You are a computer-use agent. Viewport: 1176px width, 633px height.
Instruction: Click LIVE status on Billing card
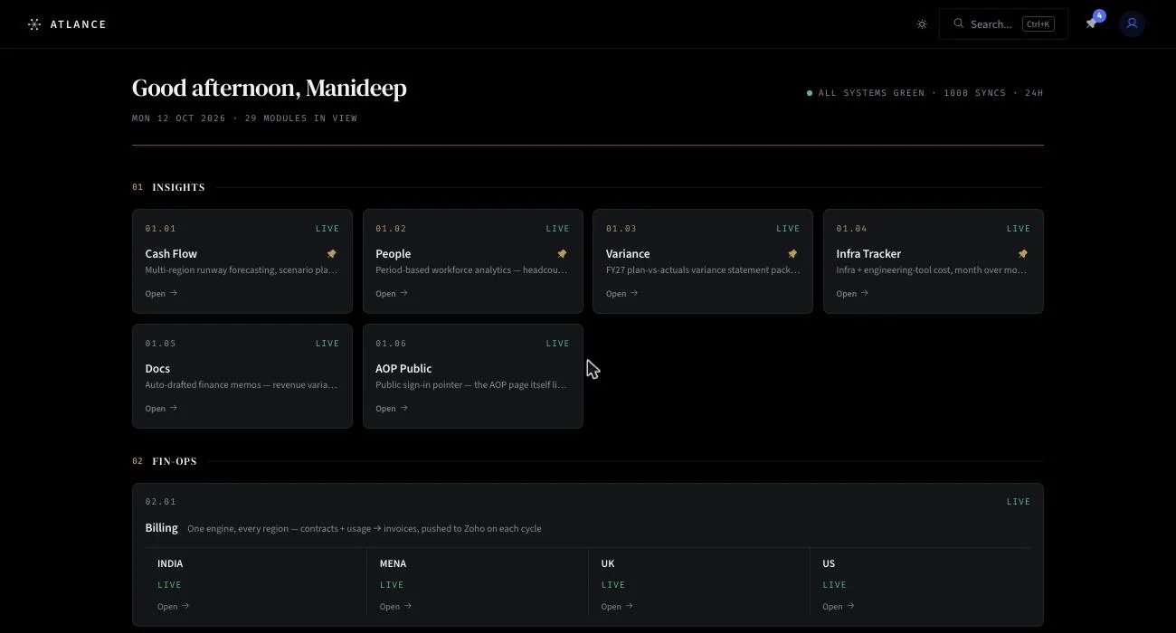coord(1019,502)
